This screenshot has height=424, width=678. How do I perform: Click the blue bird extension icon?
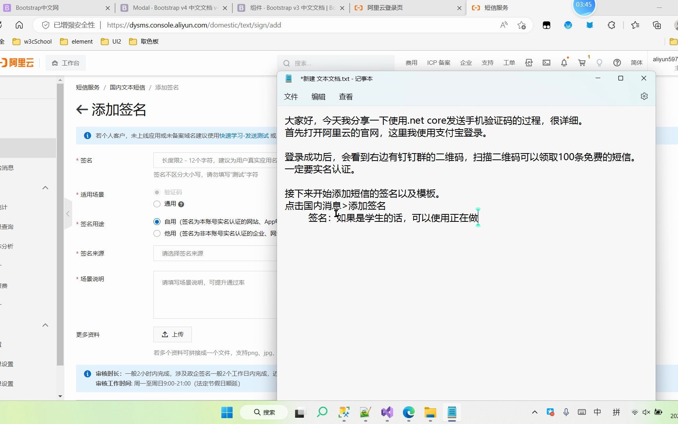coord(589,25)
